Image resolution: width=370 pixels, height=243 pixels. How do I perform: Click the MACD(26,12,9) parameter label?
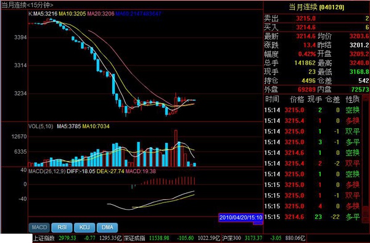click(x=47, y=171)
